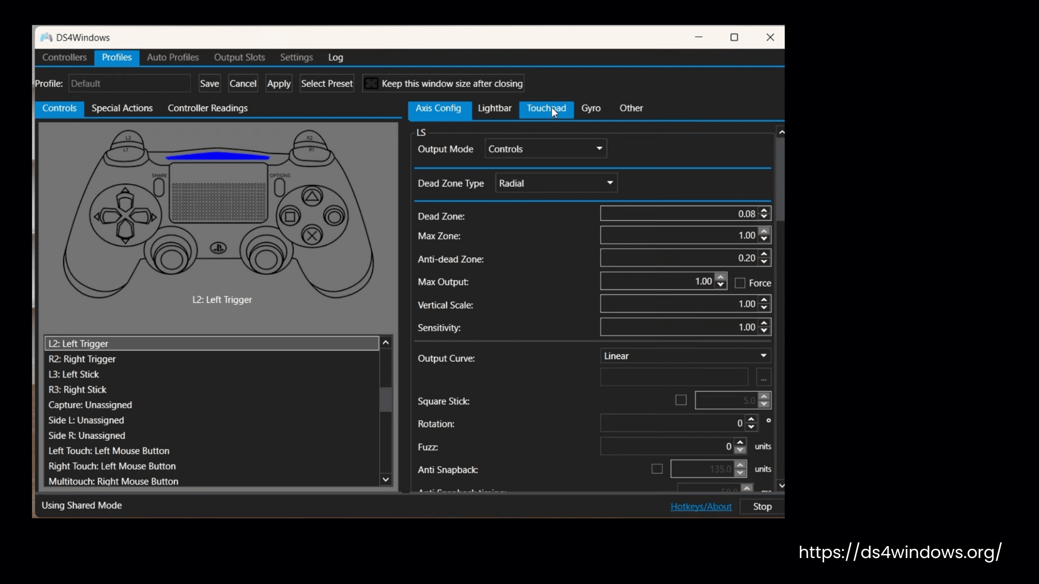Switch to the Lightbar tab
The image size is (1039, 584).
(x=495, y=108)
